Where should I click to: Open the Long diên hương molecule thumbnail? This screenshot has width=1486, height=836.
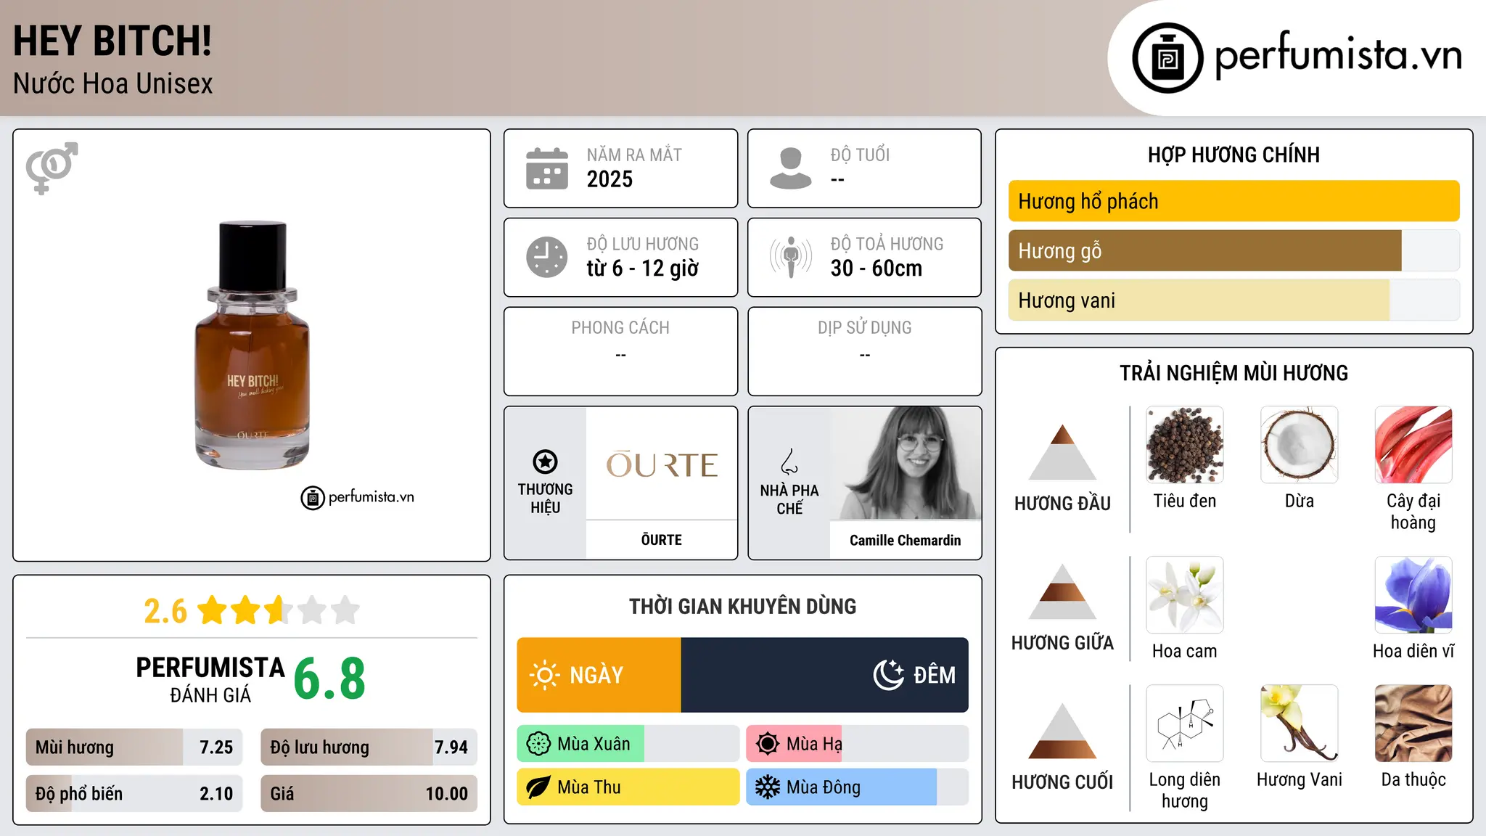[x=1185, y=724]
